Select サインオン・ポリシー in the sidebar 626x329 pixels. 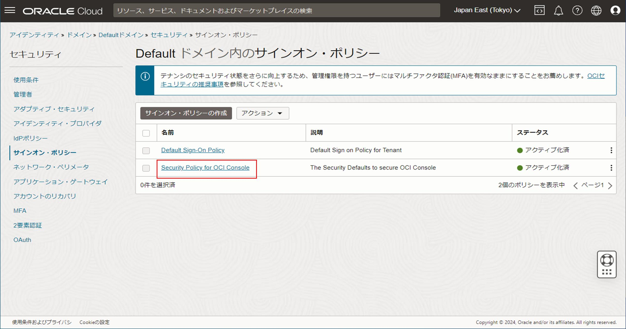pos(45,152)
